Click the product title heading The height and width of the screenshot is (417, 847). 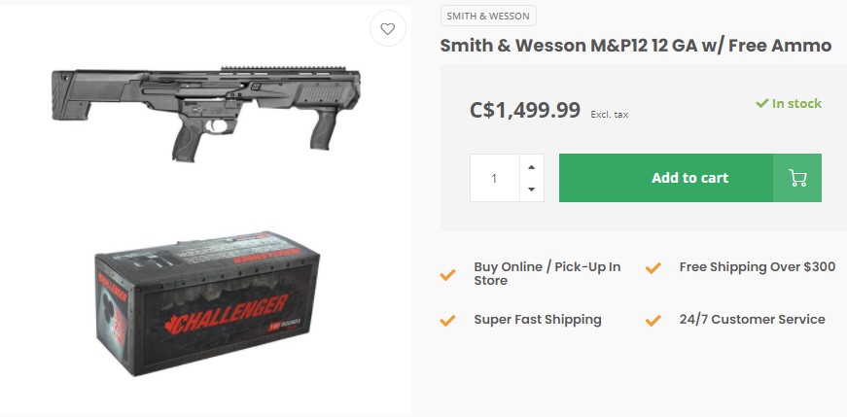635,46
